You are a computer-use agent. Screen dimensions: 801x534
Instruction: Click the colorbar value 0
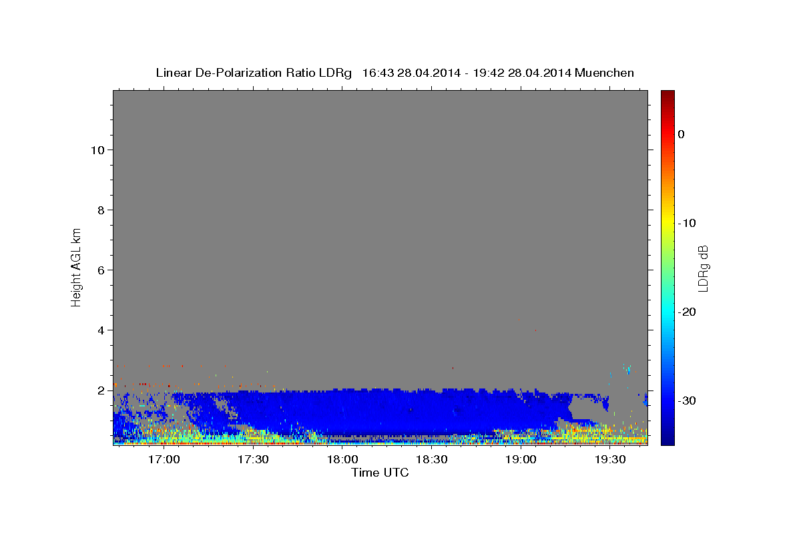tap(682, 134)
